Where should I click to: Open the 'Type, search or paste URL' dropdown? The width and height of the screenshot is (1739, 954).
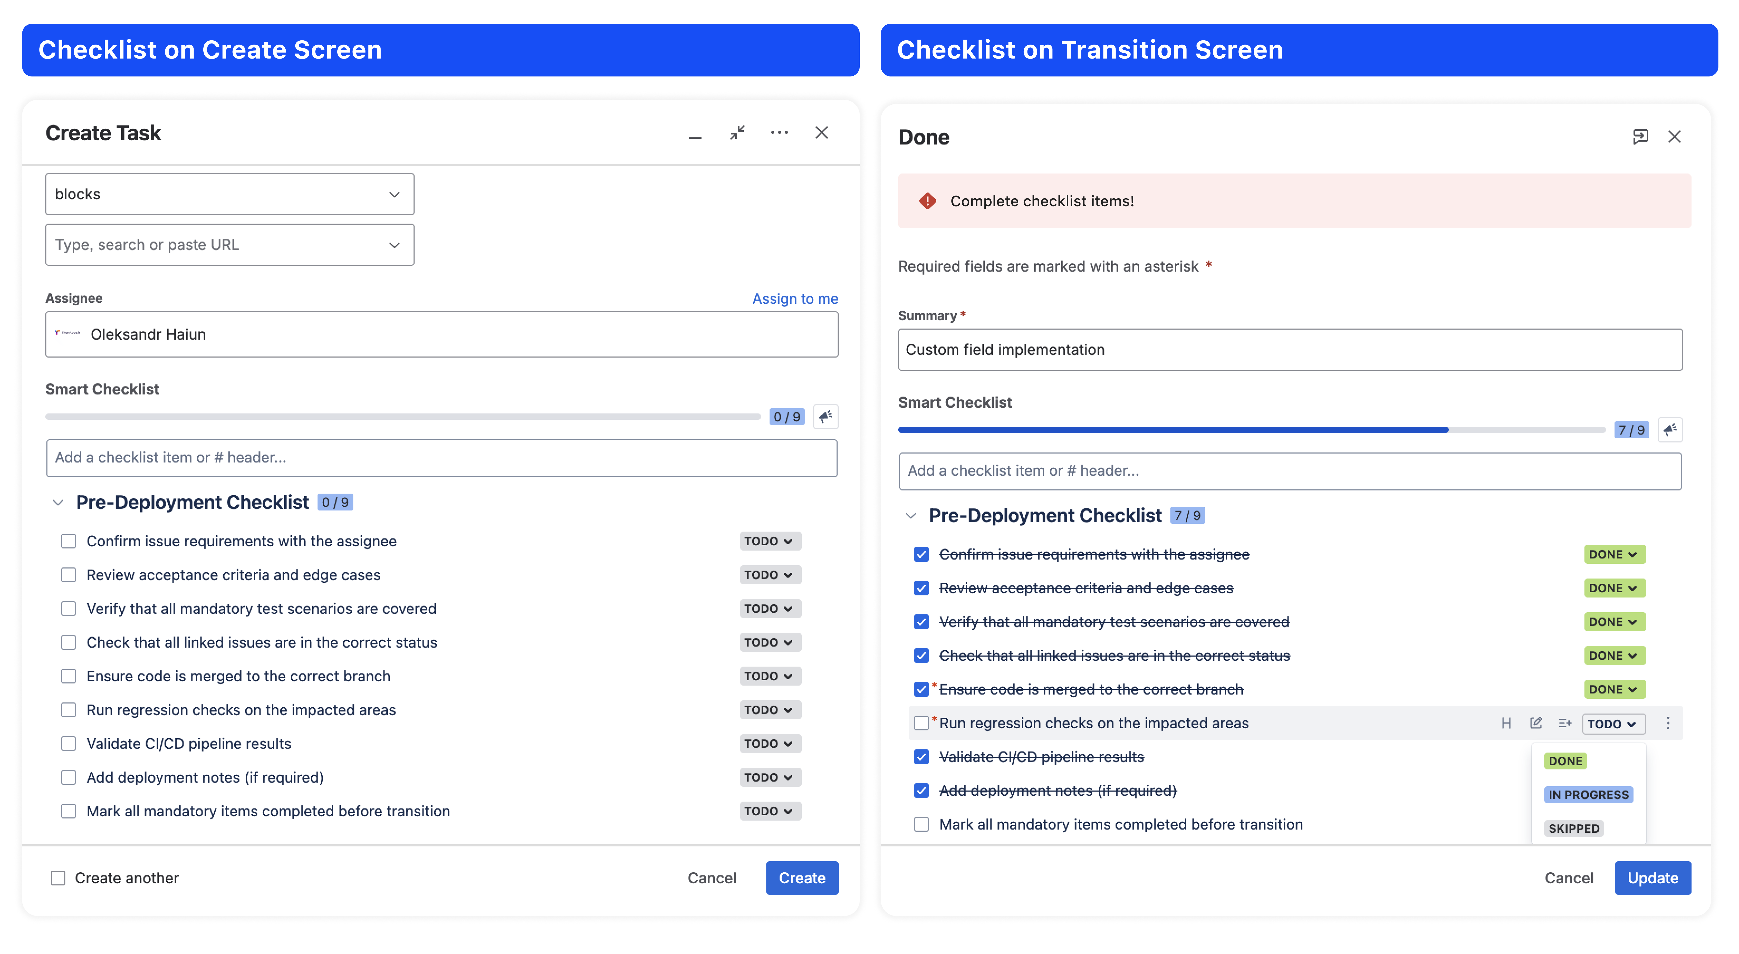[229, 244]
